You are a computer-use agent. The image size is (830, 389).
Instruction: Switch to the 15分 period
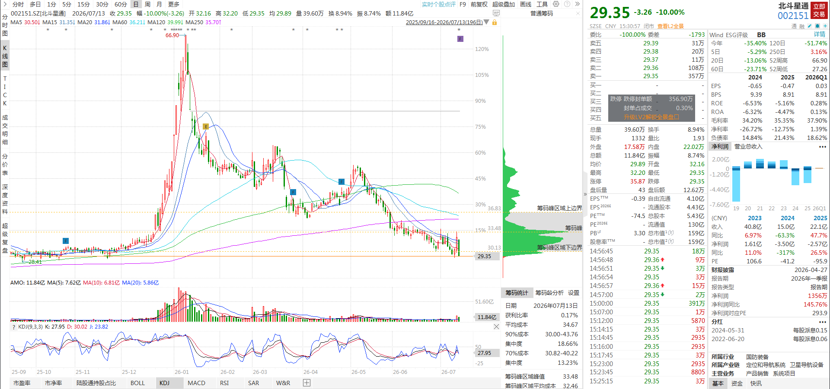[x=83, y=4]
